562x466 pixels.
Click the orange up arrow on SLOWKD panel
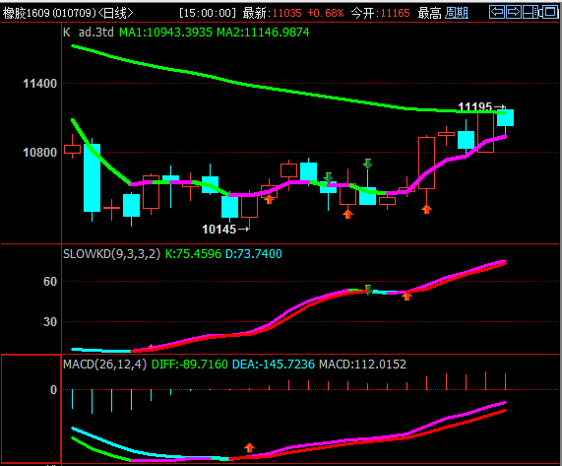[406, 296]
